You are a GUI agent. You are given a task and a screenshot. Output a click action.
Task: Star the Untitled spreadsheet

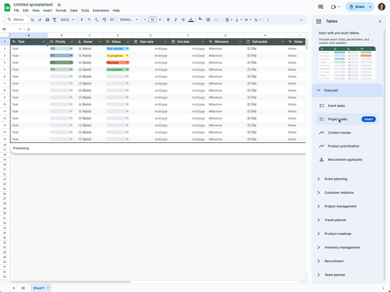coord(59,5)
